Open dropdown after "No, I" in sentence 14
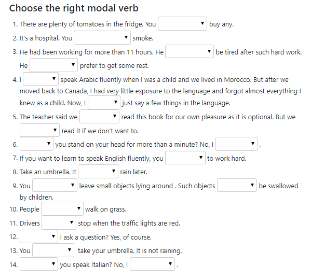Viewport: 311px width, 280px height. (x=152, y=264)
